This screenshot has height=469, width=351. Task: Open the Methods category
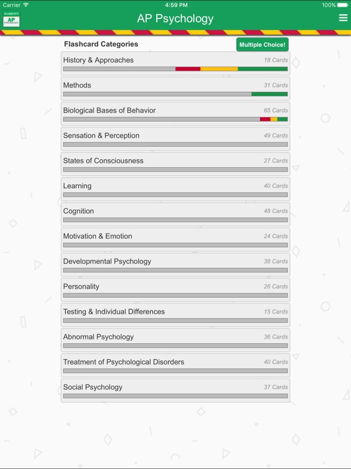pos(175,89)
